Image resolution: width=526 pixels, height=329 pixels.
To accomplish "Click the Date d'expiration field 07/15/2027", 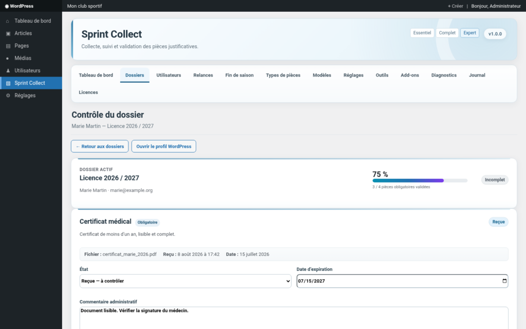I will pyautogui.click(x=402, y=281).
